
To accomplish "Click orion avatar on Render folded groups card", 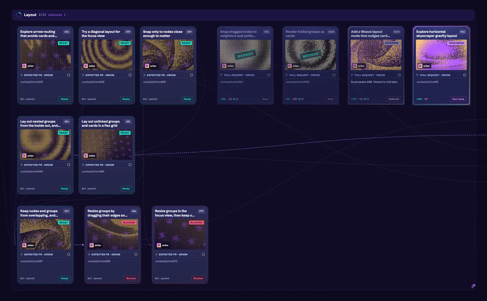I will click(x=289, y=66).
